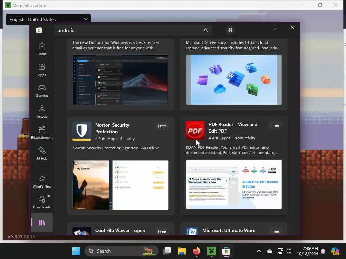The image size is (346, 259).
Task: Click the Microsoft Store logo icon
Action: 39,30
